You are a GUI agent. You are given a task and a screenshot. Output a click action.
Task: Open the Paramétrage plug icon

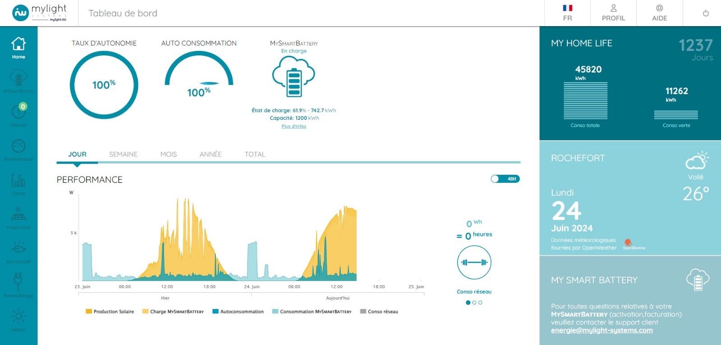point(18,285)
